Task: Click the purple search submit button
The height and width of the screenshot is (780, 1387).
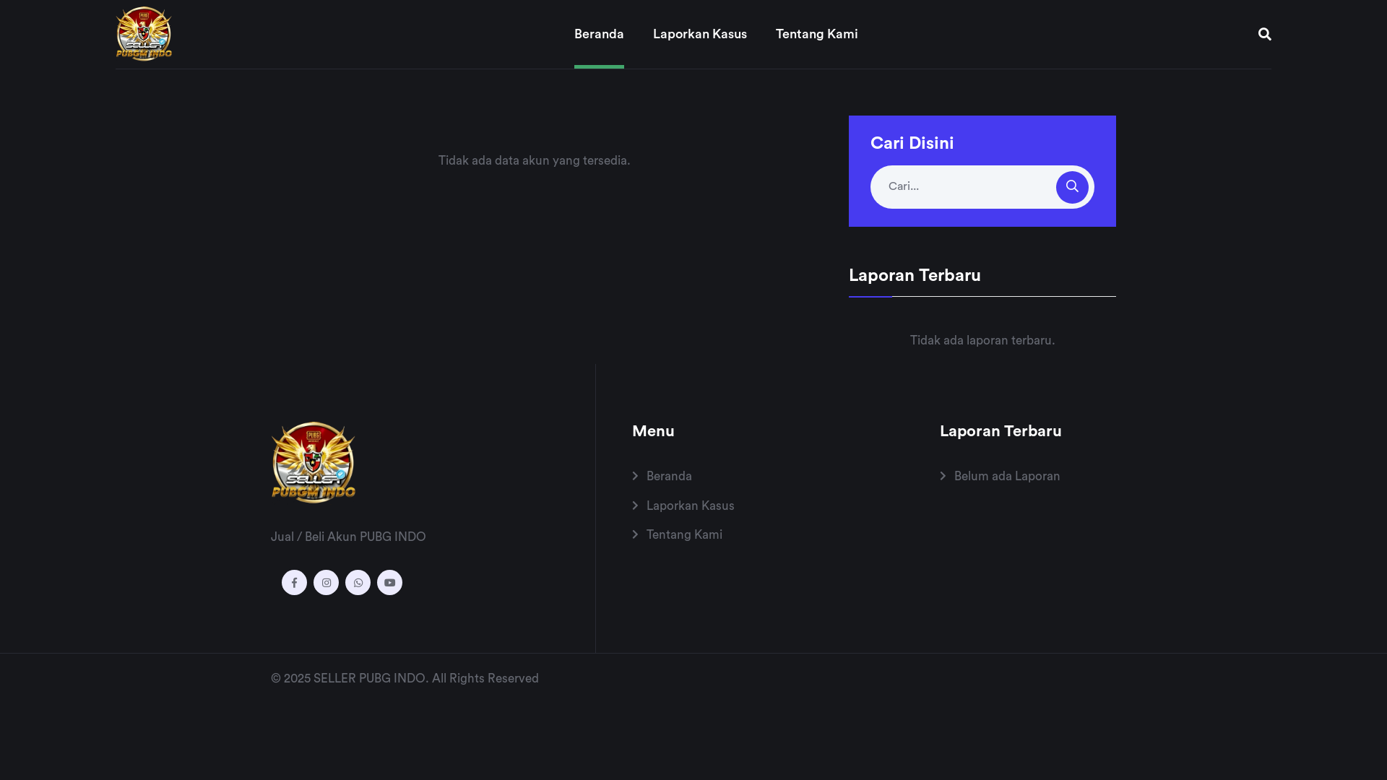Action: (1072, 187)
